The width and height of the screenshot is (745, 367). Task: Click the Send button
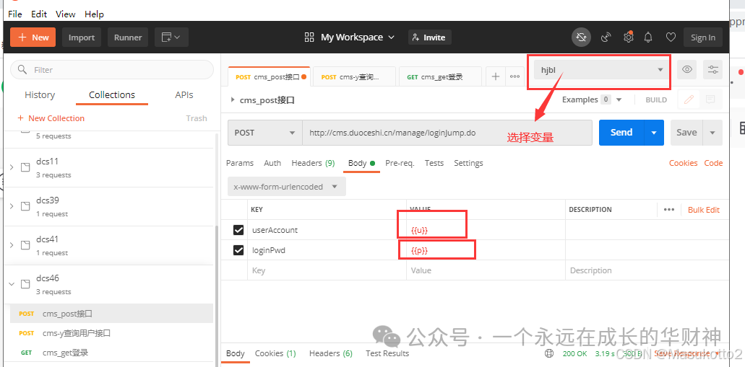pos(621,132)
